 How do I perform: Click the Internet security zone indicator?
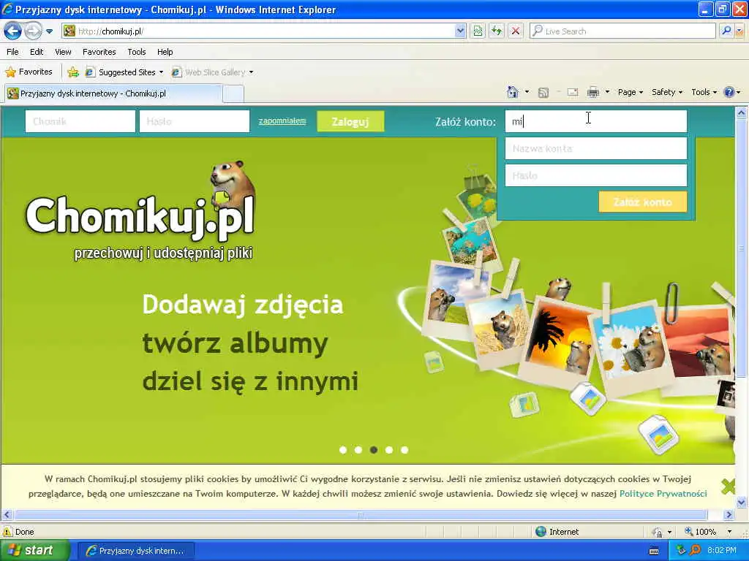click(x=557, y=532)
